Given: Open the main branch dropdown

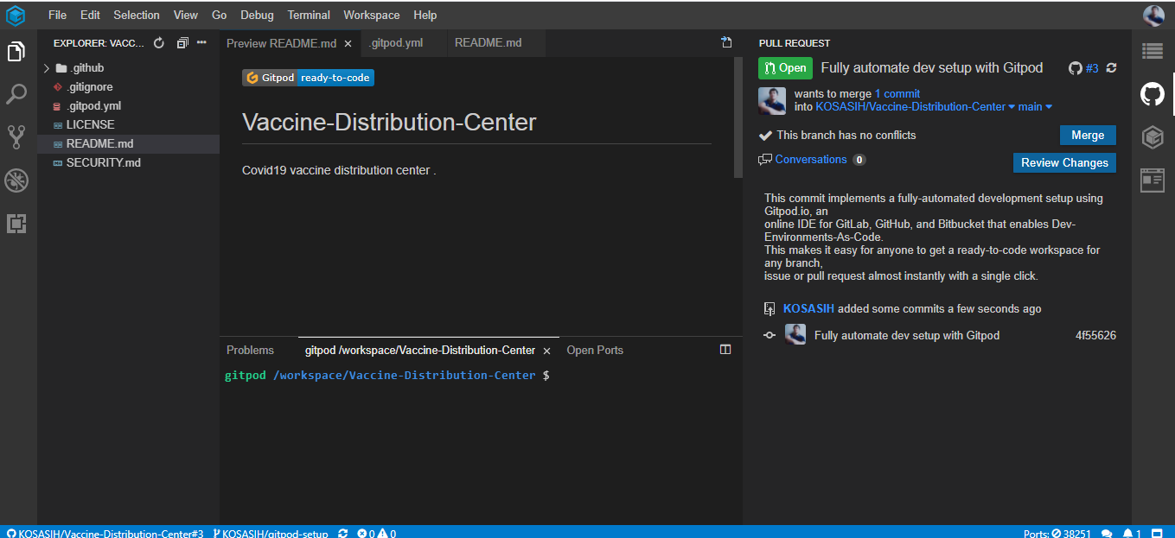Looking at the screenshot, I should [x=1035, y=107].
